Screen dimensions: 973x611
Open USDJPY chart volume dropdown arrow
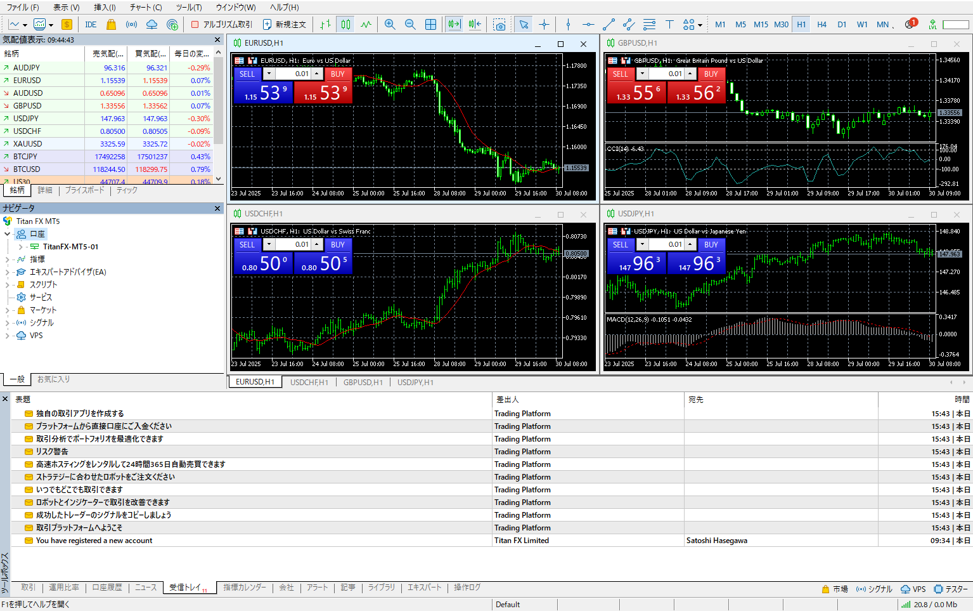click(642, 244)
